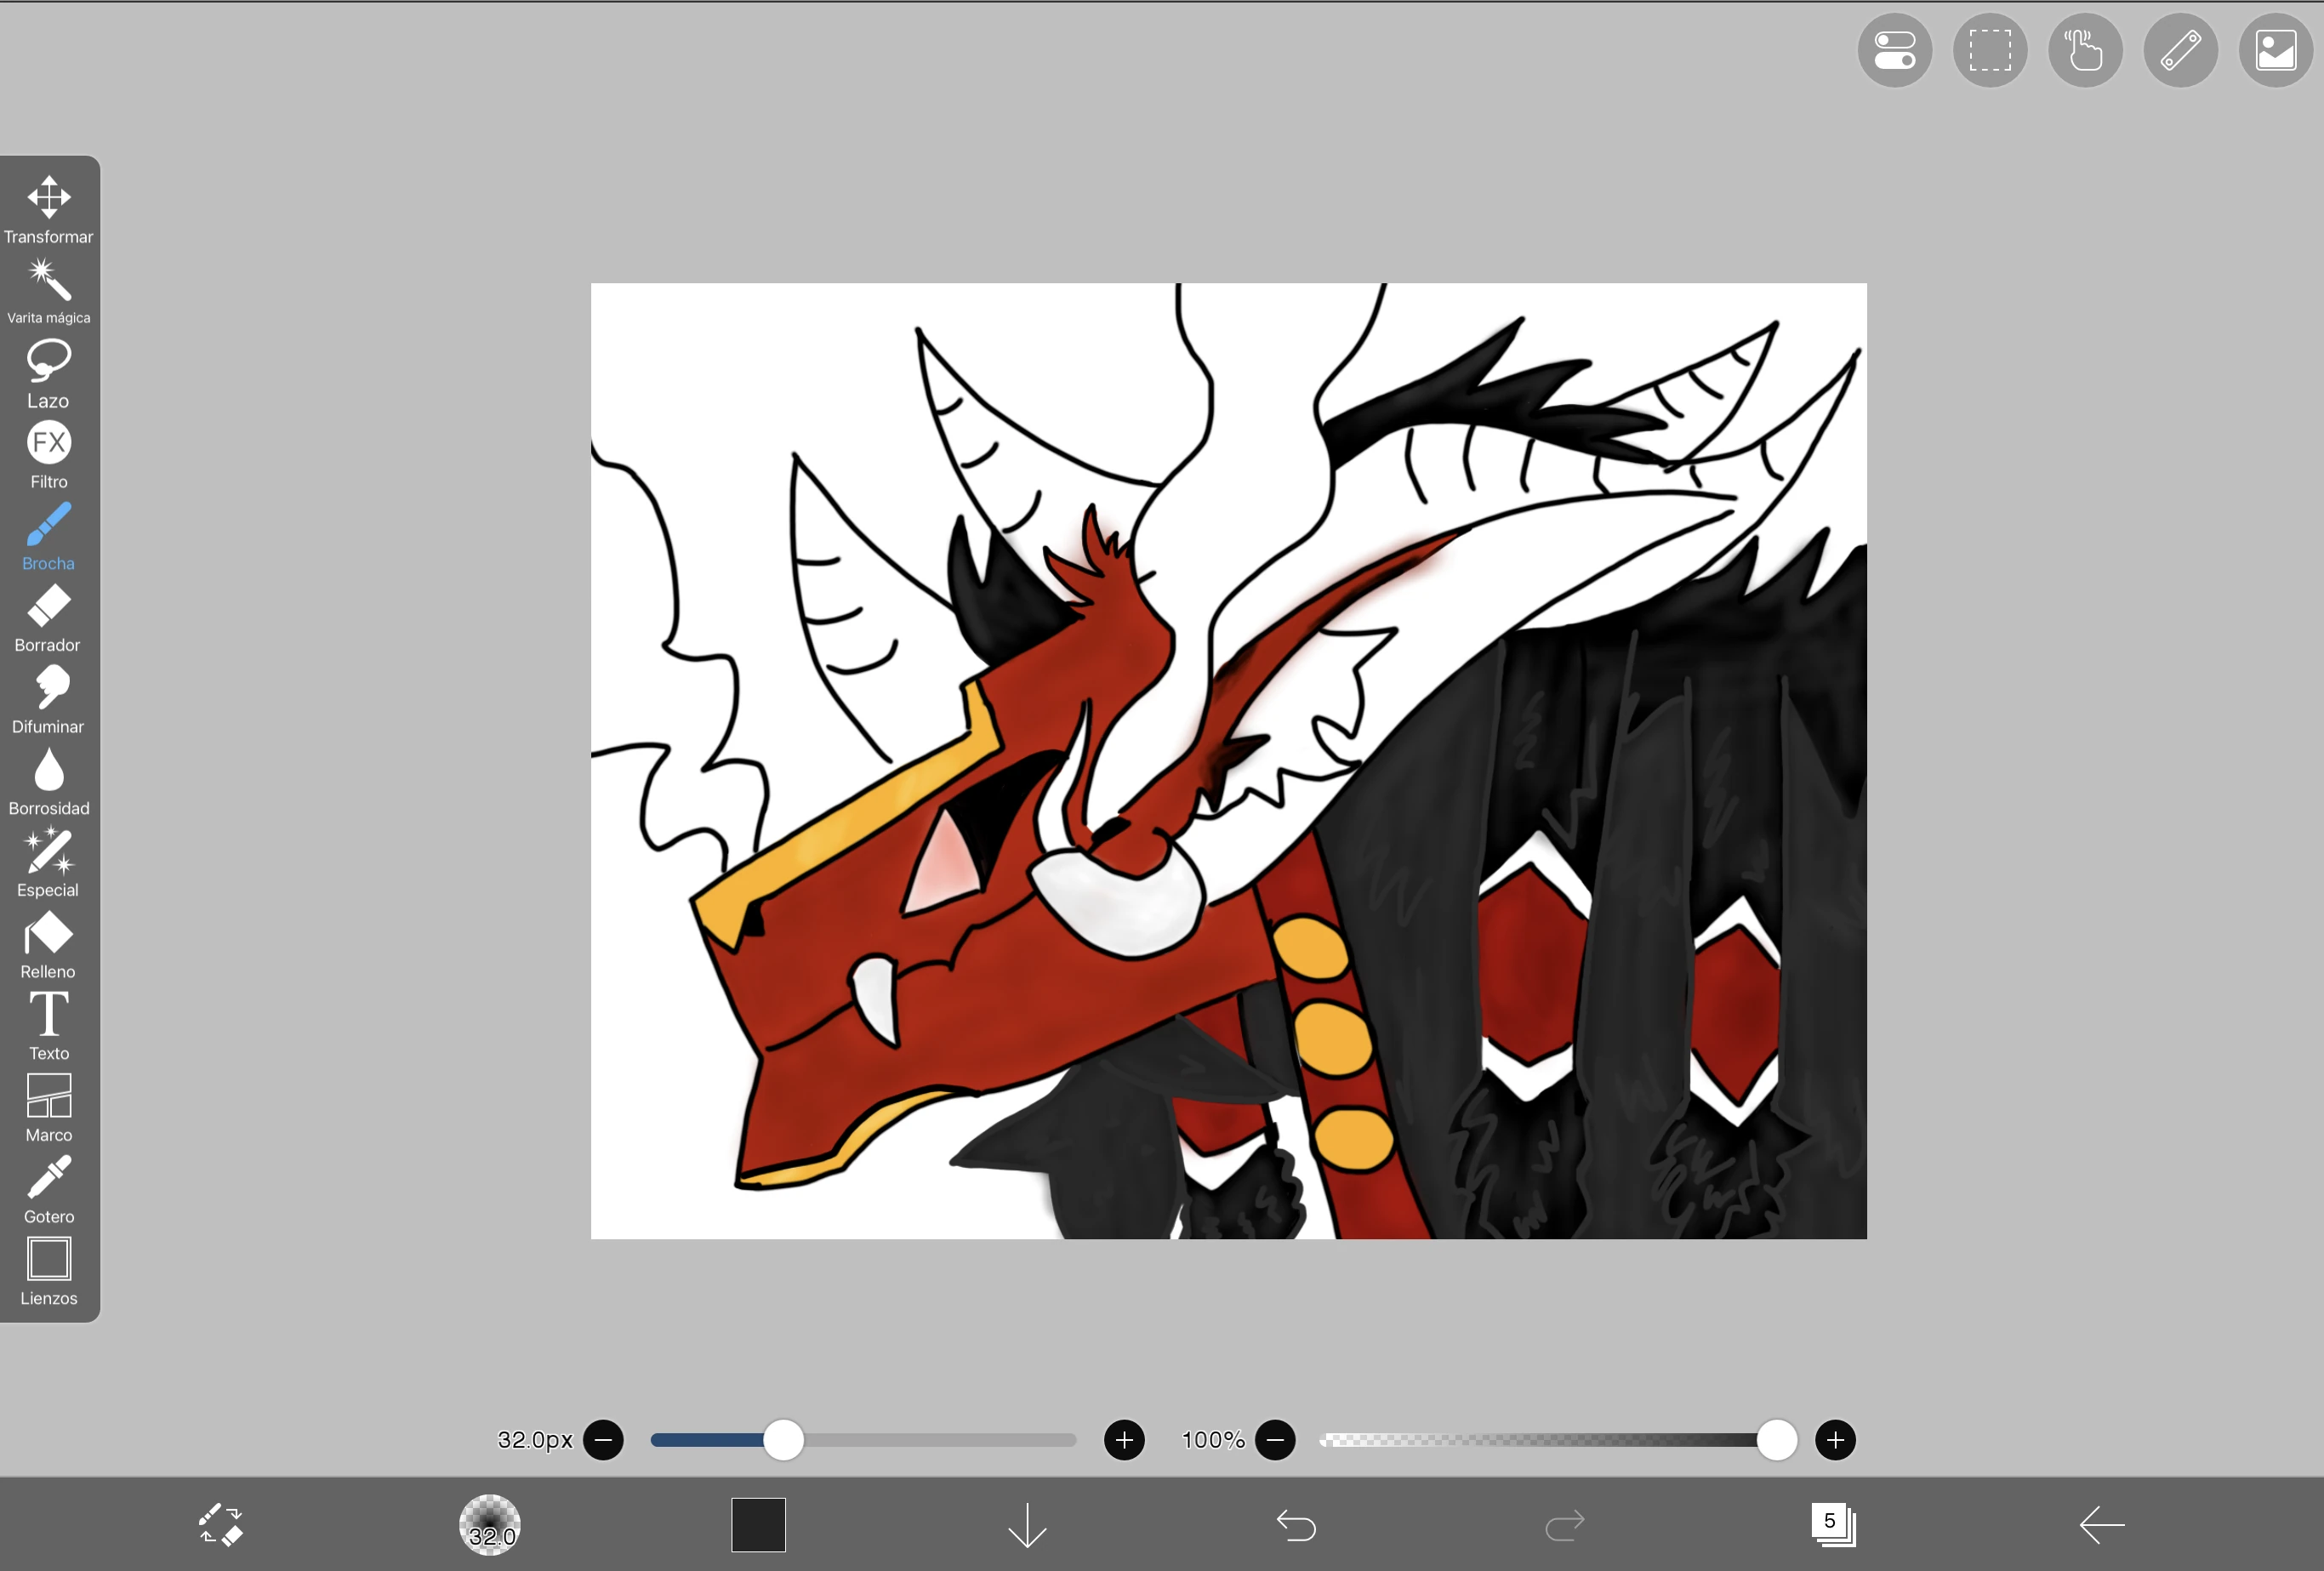Select the Varita mágica tool

tap(48, 285)
